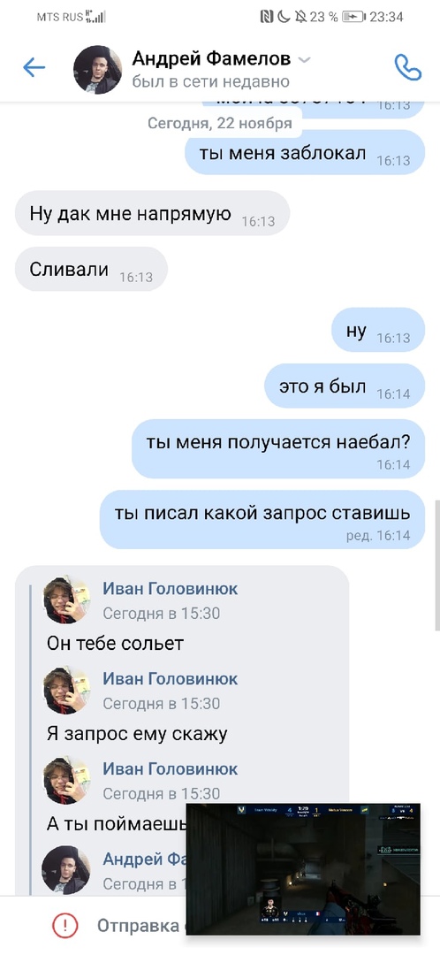440x955 pixels.
Task: Select message 'Ну дак мне напрямую'
Action: click(x=152, y=213)
